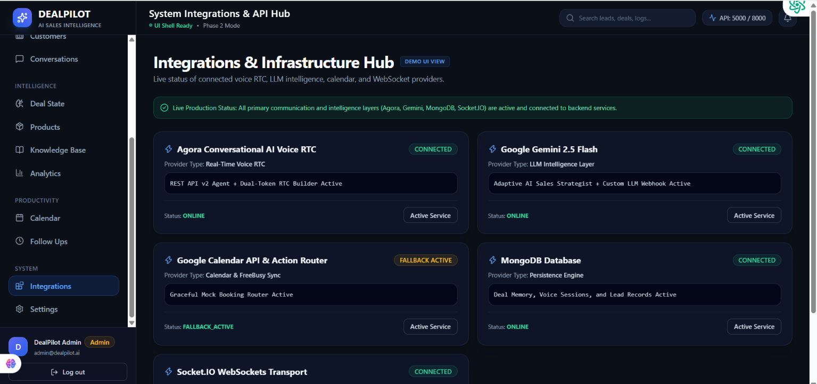Click the DealPilot sparkle logo icon
Screen dimensions: 817x384
22,18
